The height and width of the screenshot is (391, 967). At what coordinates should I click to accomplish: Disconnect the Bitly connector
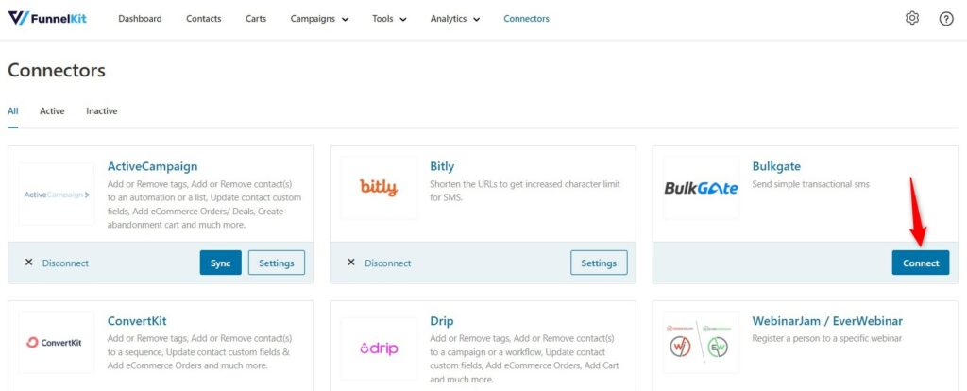(387, 263)
